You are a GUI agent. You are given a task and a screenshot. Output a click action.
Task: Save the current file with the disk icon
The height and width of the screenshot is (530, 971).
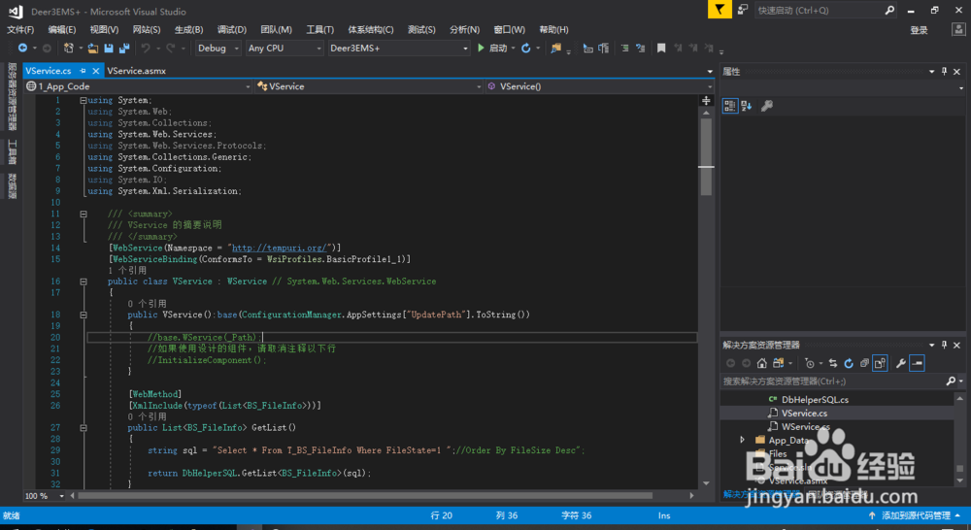coord(109,48)
